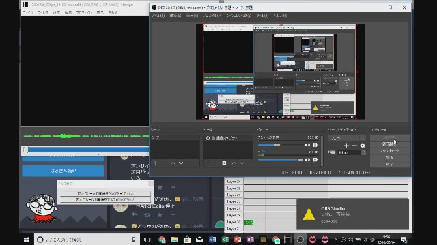Click the blue はるきん button behind AviUtl
Viewport: 437px width, 245px height.
click(63, 171)
